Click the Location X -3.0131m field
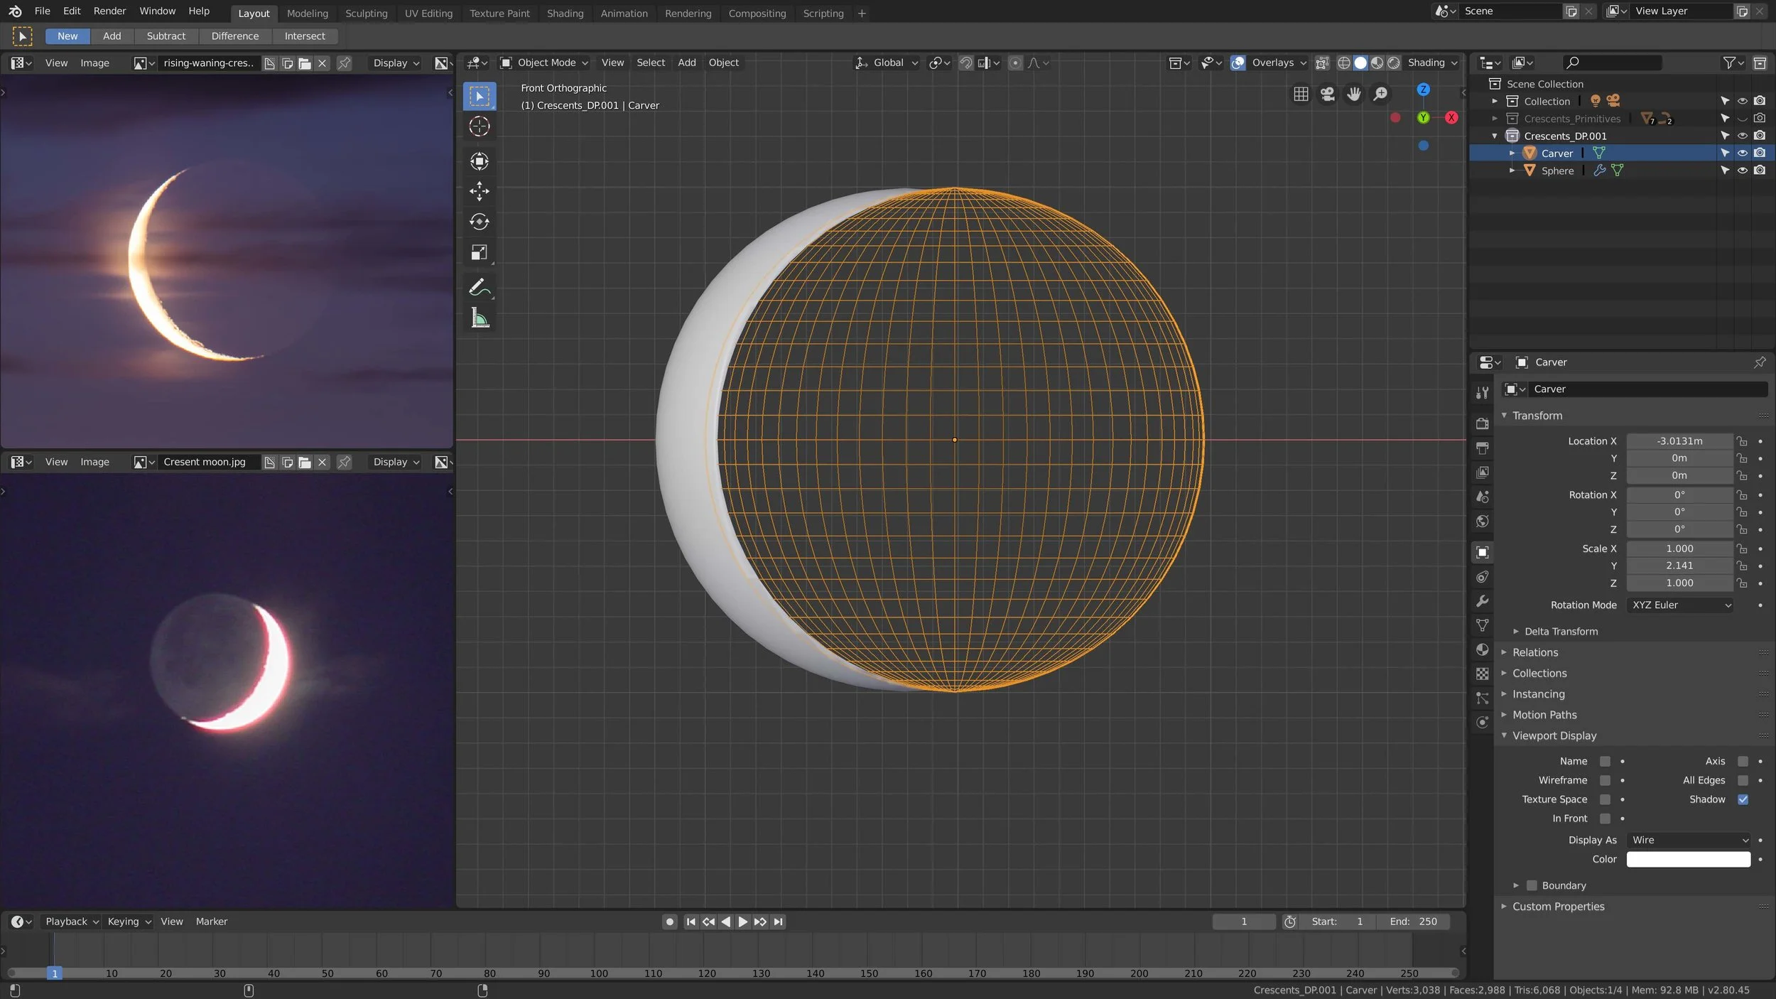Image resolution: width=1776 pixels, height=999 pixels. (1680, 441)
